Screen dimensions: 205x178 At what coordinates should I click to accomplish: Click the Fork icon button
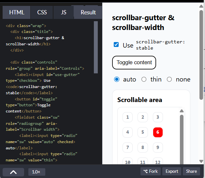point(149,171)
